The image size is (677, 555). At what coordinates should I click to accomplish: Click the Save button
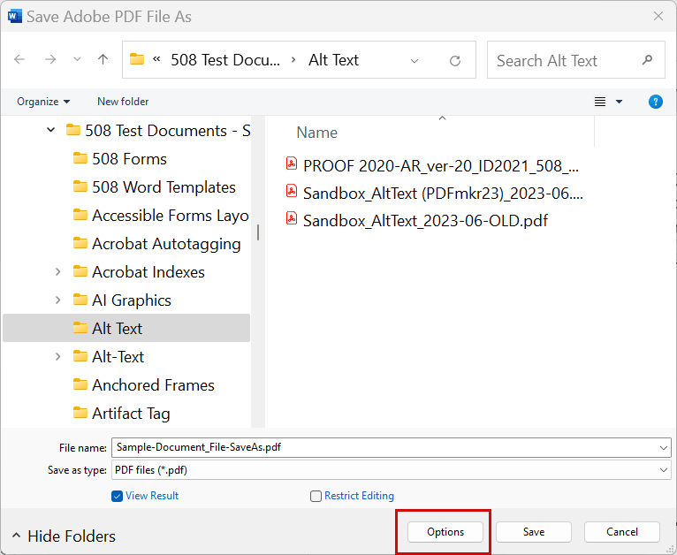534,532
